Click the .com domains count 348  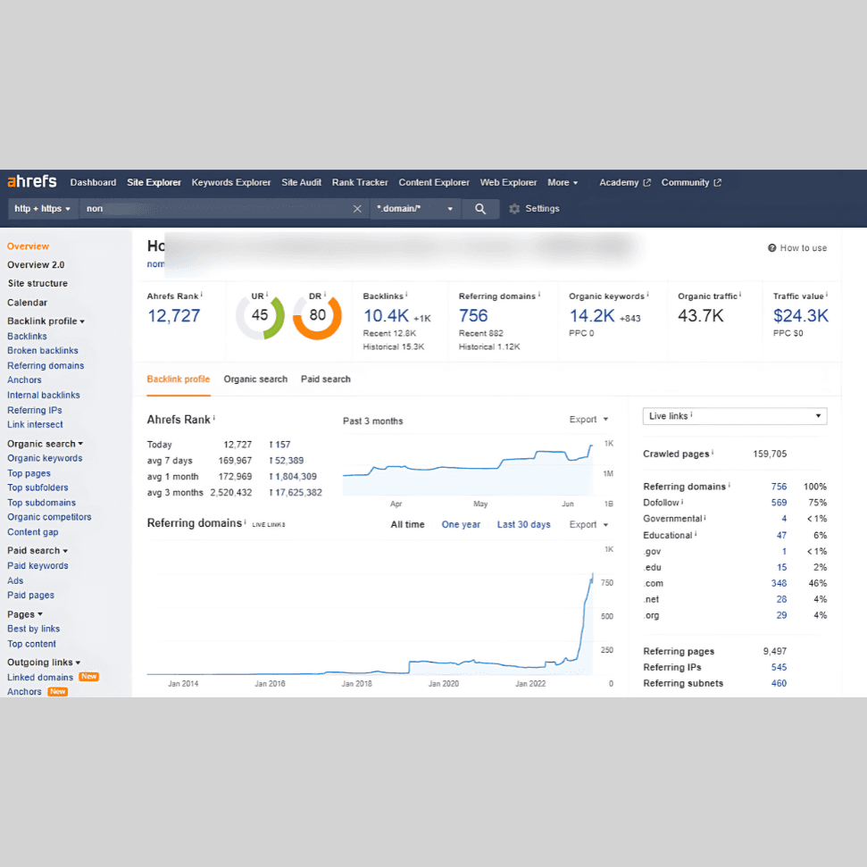coord(779,583)
